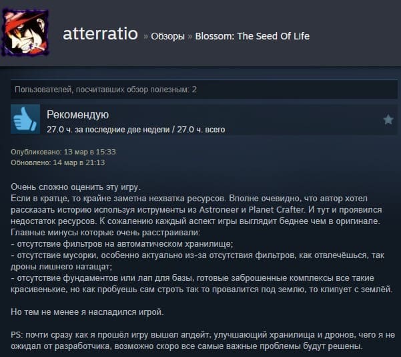
Task: Click the atterratio username link
Action: click(100, 33)
